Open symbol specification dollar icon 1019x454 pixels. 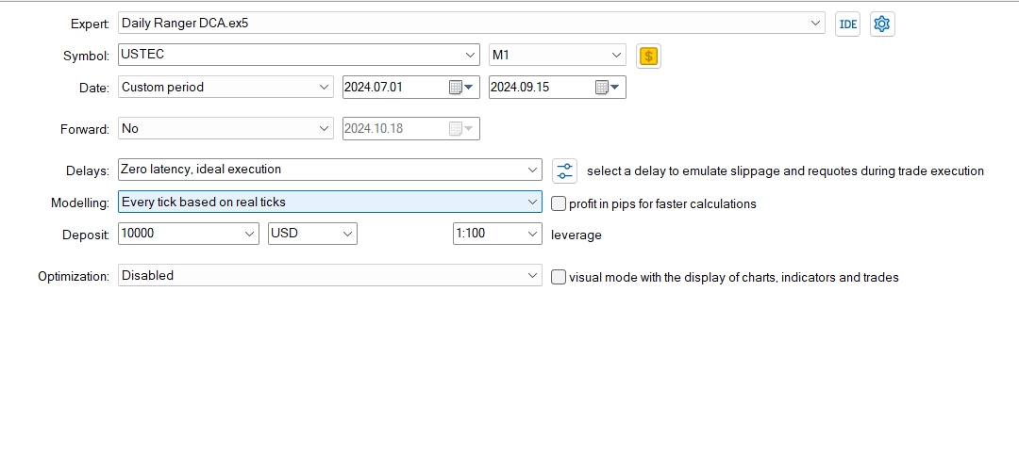click(648, 56)
